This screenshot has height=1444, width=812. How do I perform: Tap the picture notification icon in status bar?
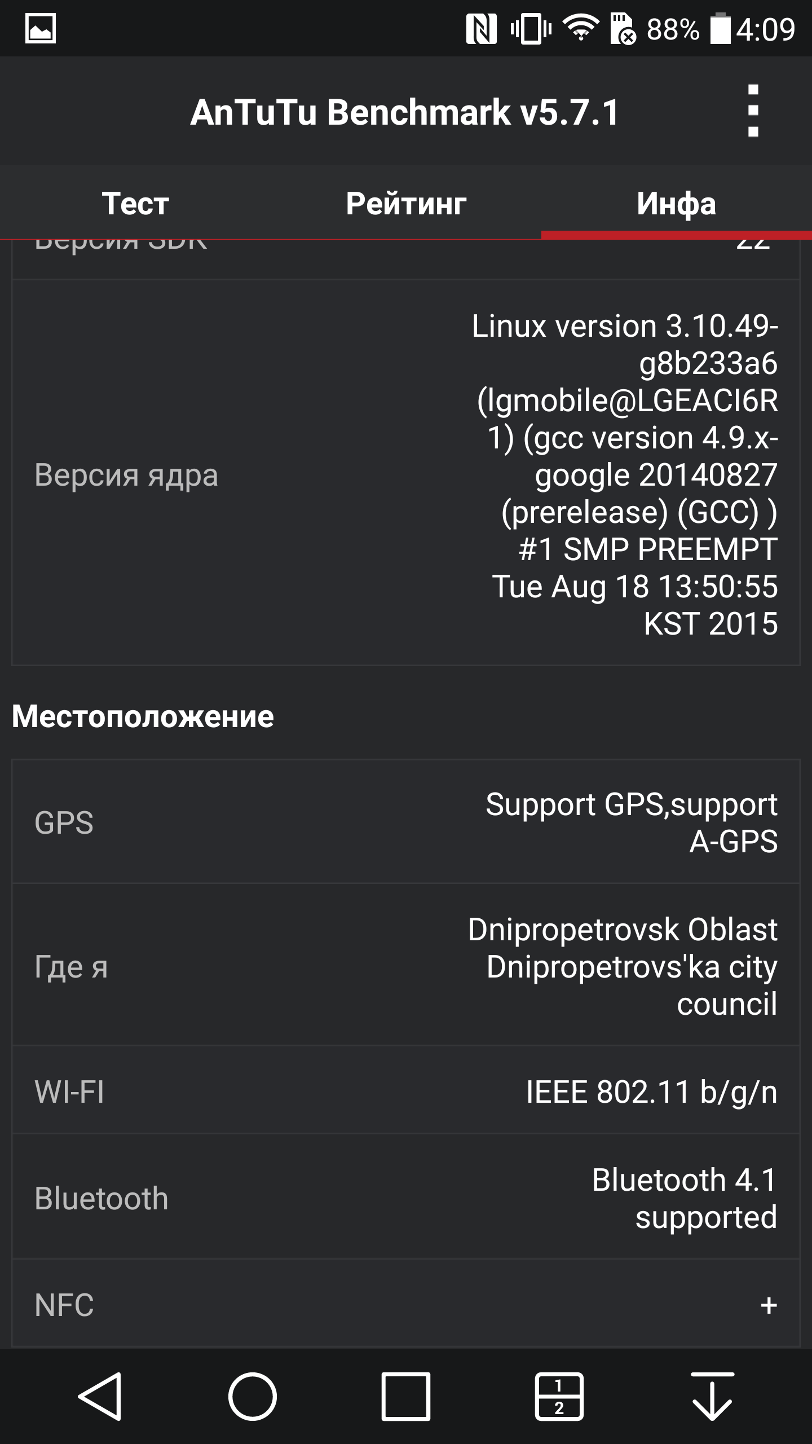pyautogui.click(x=41, y=28)
